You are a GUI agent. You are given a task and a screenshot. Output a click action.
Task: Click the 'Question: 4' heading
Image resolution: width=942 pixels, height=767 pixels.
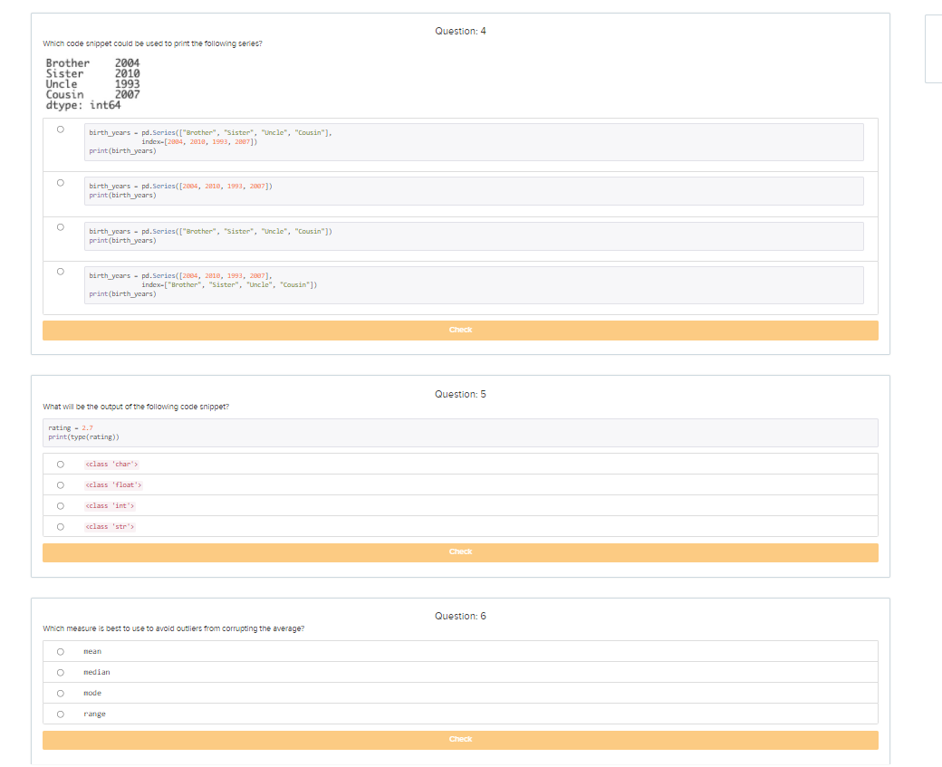coord(460,31)
